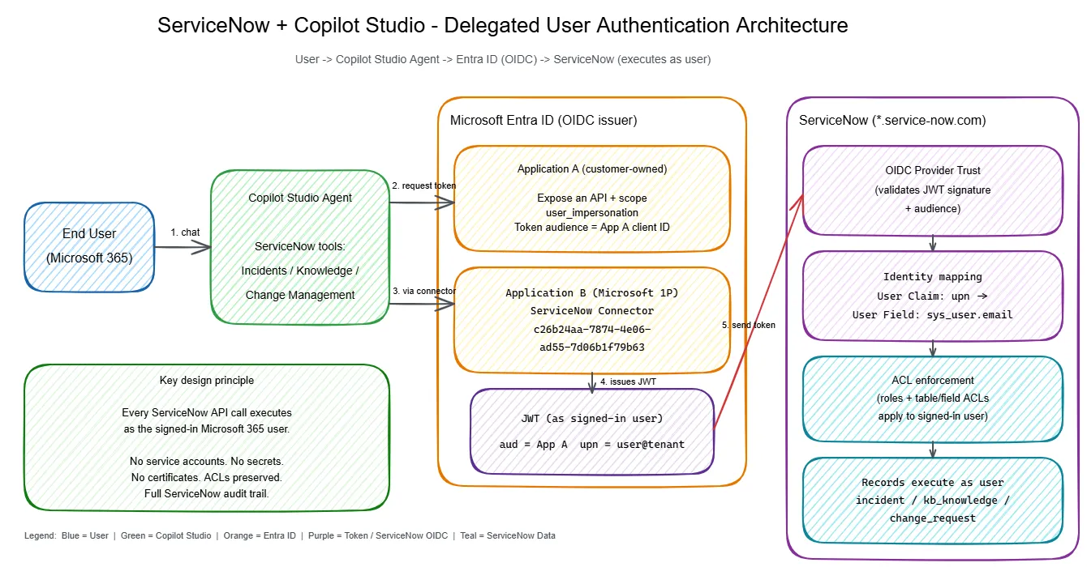
Task: Click 'Full ServiceNow audit trail.' line
Action: pos(207,493)
